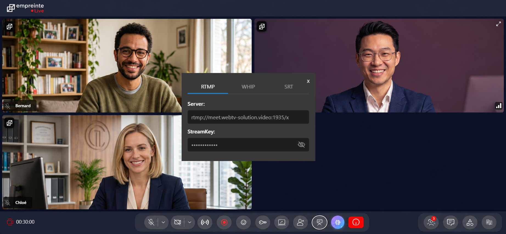Click the Bernard name label

(23, 106)
